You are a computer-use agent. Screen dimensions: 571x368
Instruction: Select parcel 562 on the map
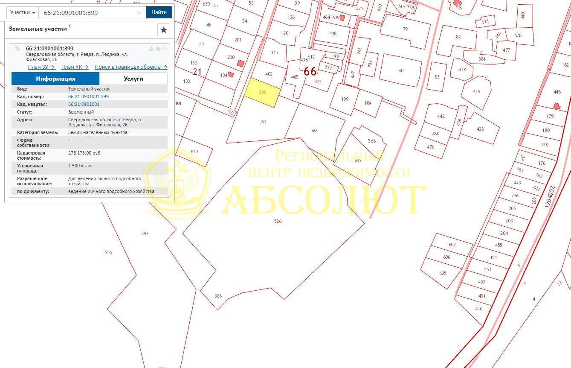263,122
